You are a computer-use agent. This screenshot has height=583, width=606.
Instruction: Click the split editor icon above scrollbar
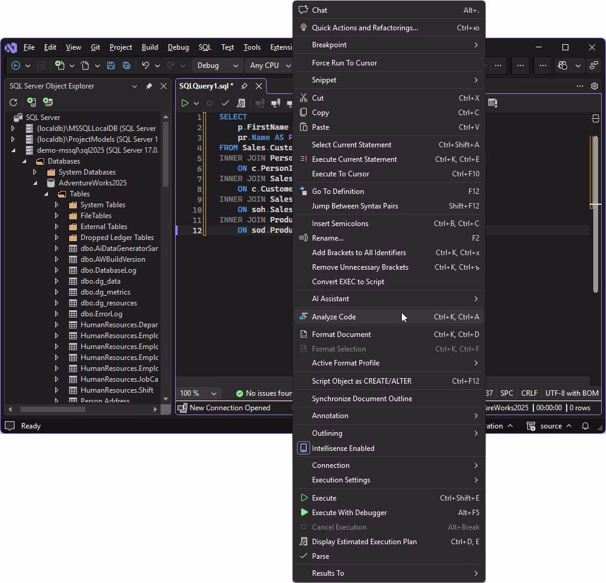596,119
